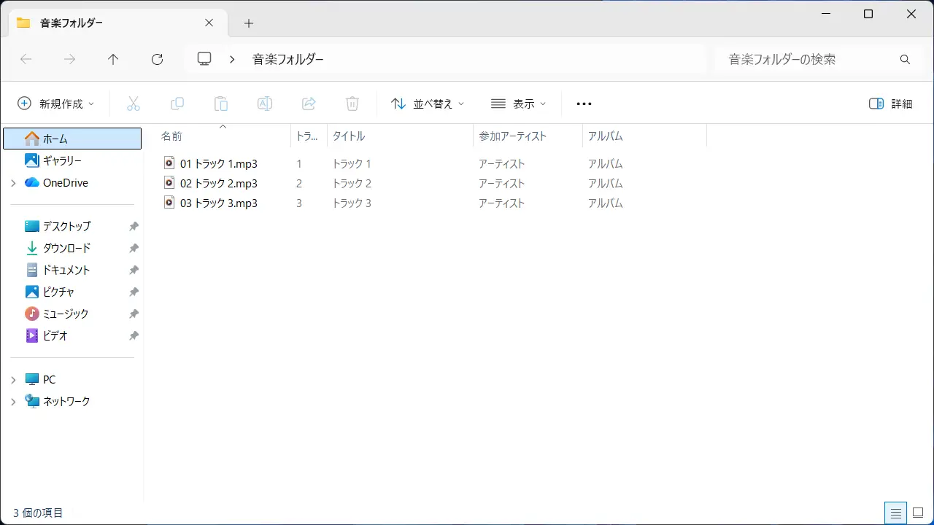Close the 音楽フォルダー tab
Image resolution: width=934 pixels, height=525 pixels.
pos(209,23)
